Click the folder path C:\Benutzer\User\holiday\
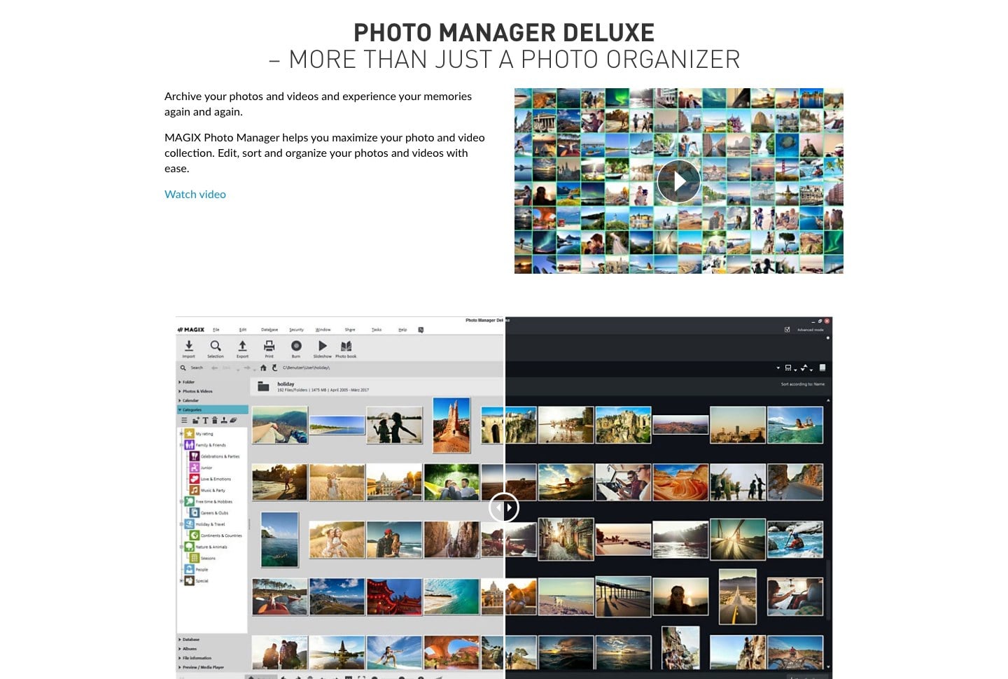This screenshot has width=1008, height=679. pyautogui.click(x=306, y=367)
